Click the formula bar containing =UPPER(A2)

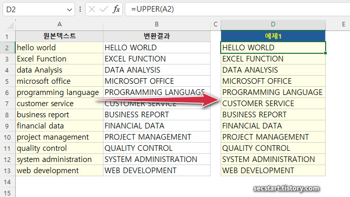[x=237, y=9]
